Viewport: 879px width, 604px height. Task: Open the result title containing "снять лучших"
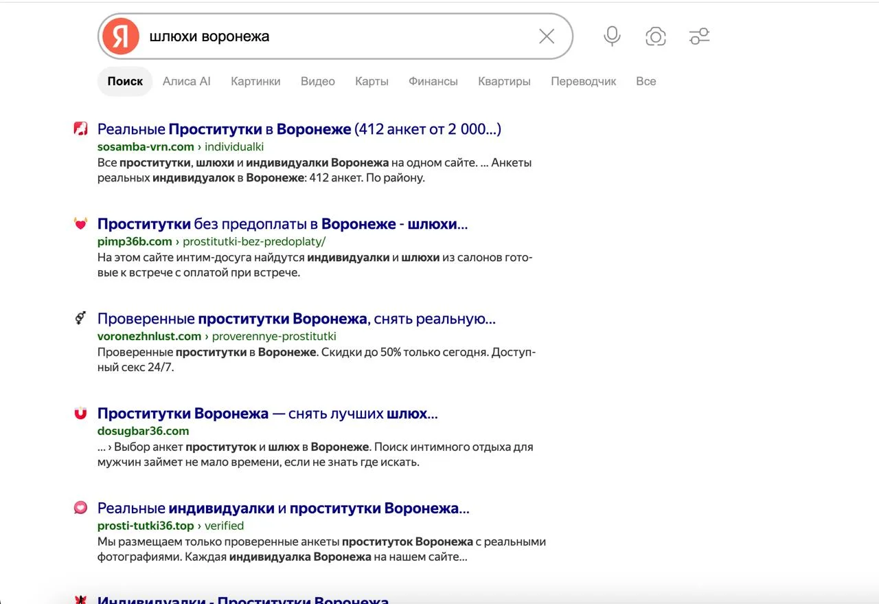coord(268,414)
